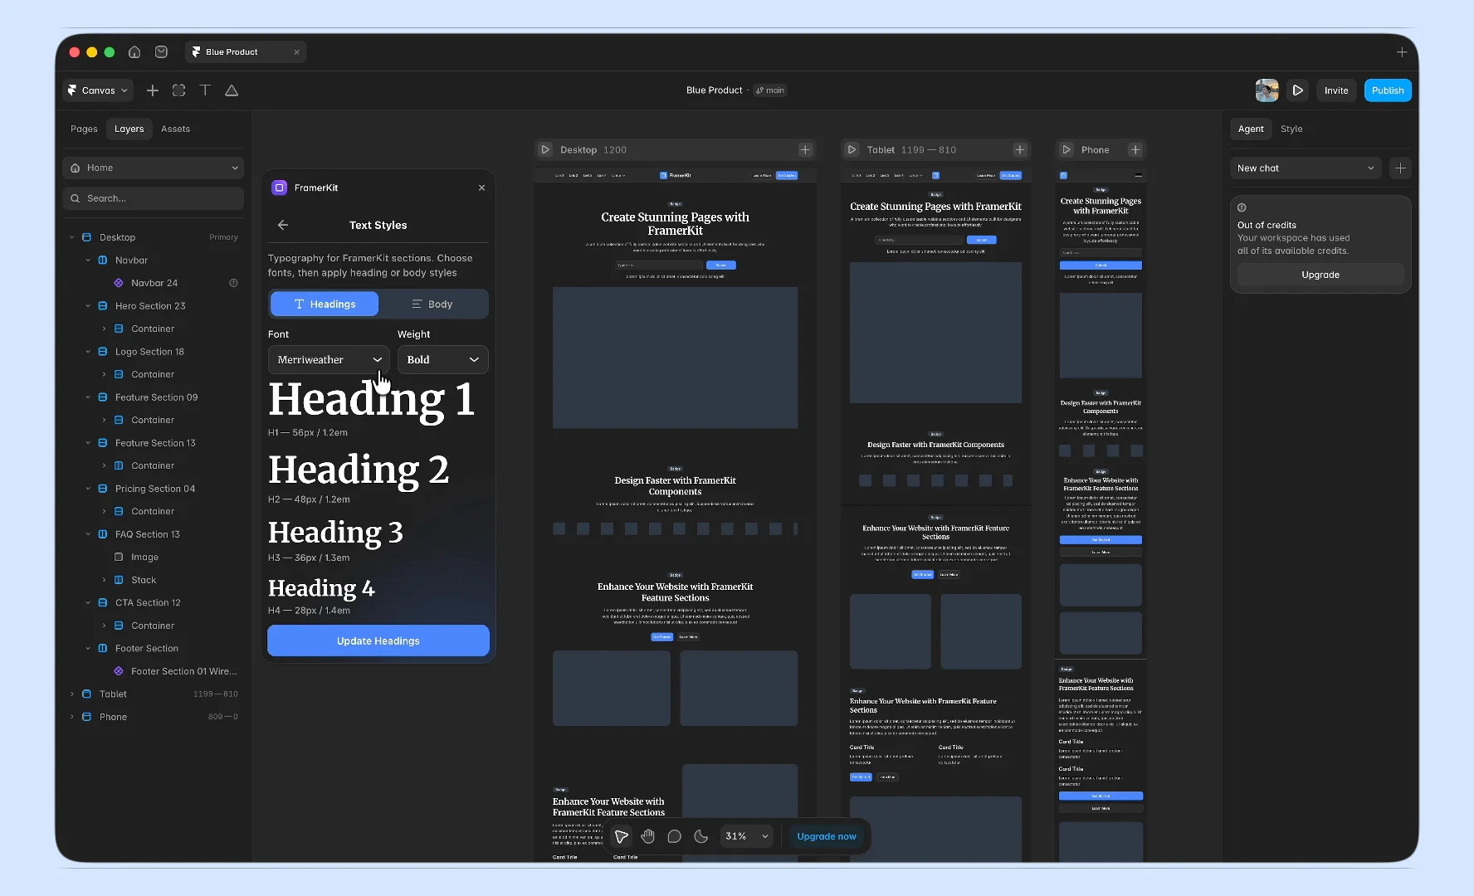The height and width of the screenshot is (896, 1474).
Task: Click the Publish button
Action: click(1388, 90)
